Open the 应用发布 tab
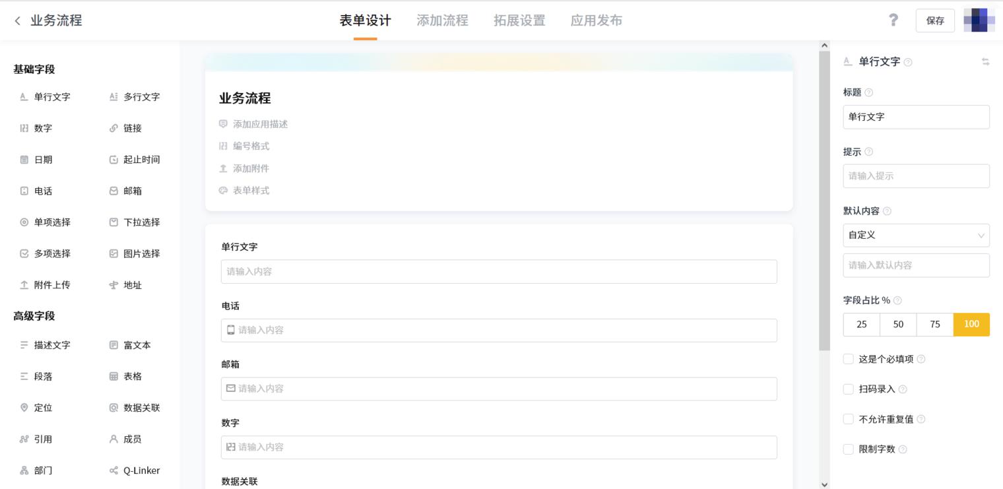 coord(596,20)
